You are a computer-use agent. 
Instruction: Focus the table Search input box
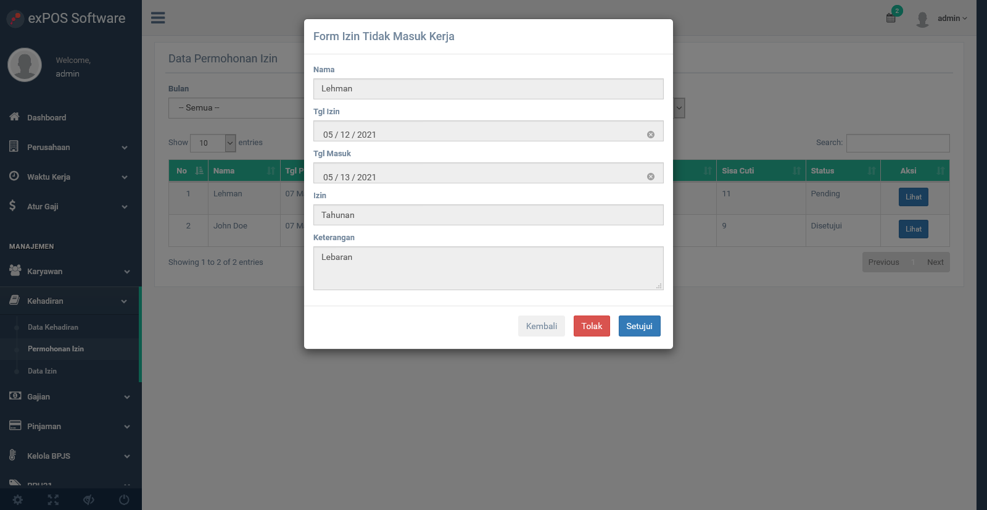tap(898, 143)
